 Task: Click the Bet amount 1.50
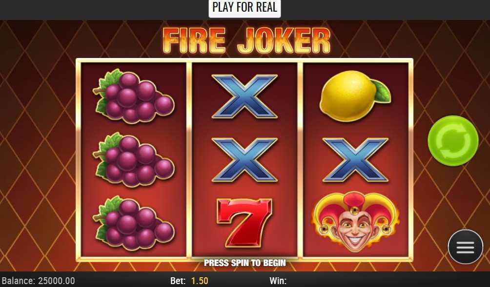[200, 281]
